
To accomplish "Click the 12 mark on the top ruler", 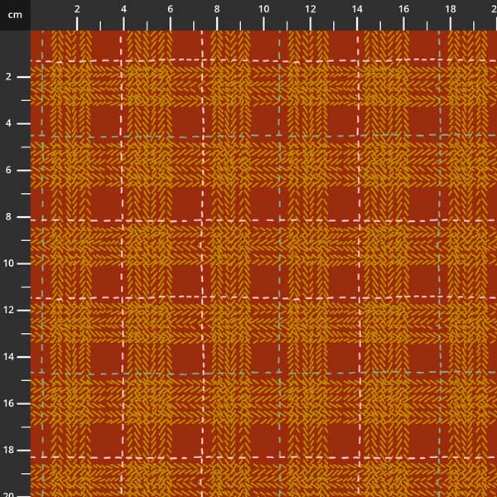I will (x=310, y=9).
